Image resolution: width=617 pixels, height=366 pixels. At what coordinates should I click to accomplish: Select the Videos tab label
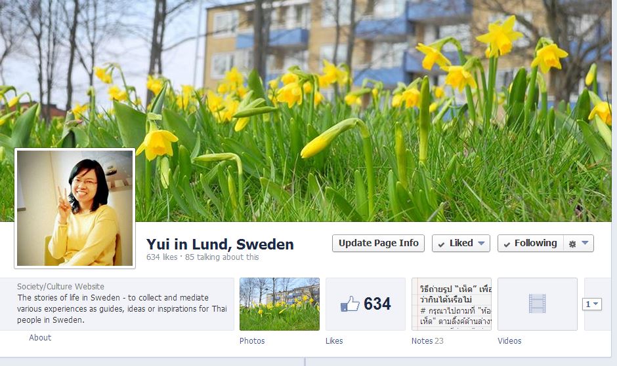(509, 341)
